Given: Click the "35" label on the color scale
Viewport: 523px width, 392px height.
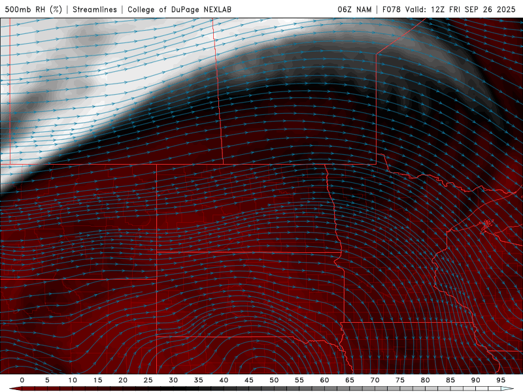Looking at the screenshot, I should (x=199, y=380).
